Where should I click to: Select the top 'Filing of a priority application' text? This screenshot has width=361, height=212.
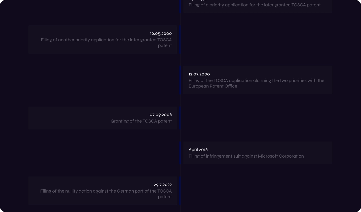[x=254, y=5]
